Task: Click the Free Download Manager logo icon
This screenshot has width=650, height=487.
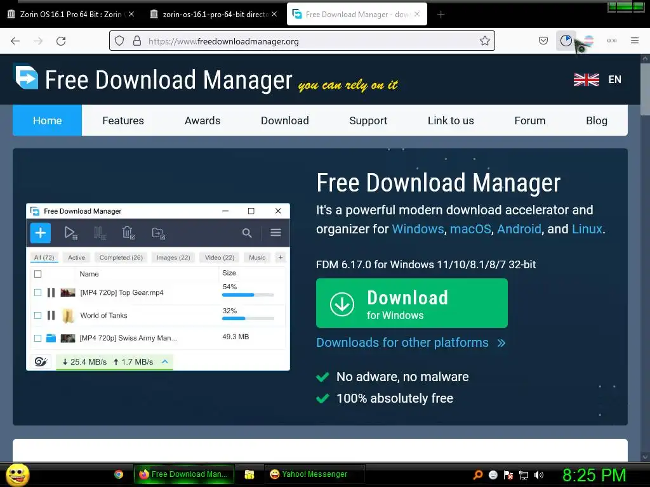Action: point(27,76)
